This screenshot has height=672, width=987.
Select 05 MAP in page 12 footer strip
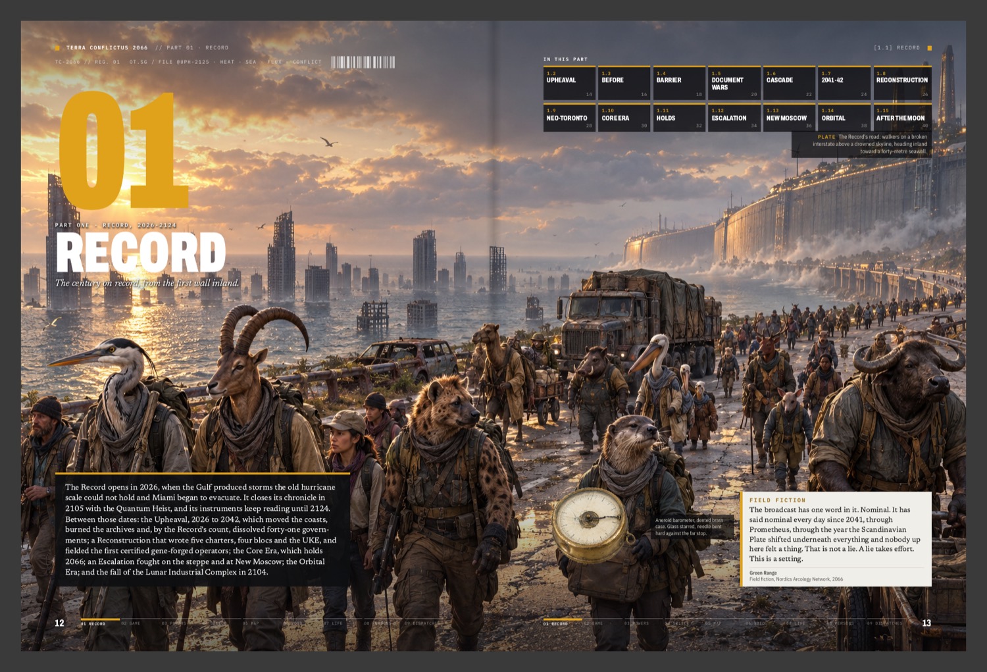tap(251, 623)
